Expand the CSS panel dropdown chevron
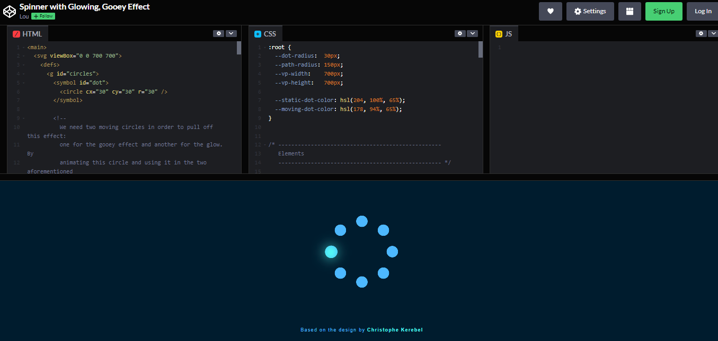This screenshot has height=341, width=718. 472,33
